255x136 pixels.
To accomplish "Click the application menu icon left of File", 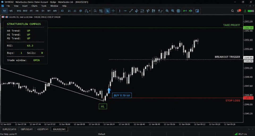I will pyautogui.click(x=3, y=6).
